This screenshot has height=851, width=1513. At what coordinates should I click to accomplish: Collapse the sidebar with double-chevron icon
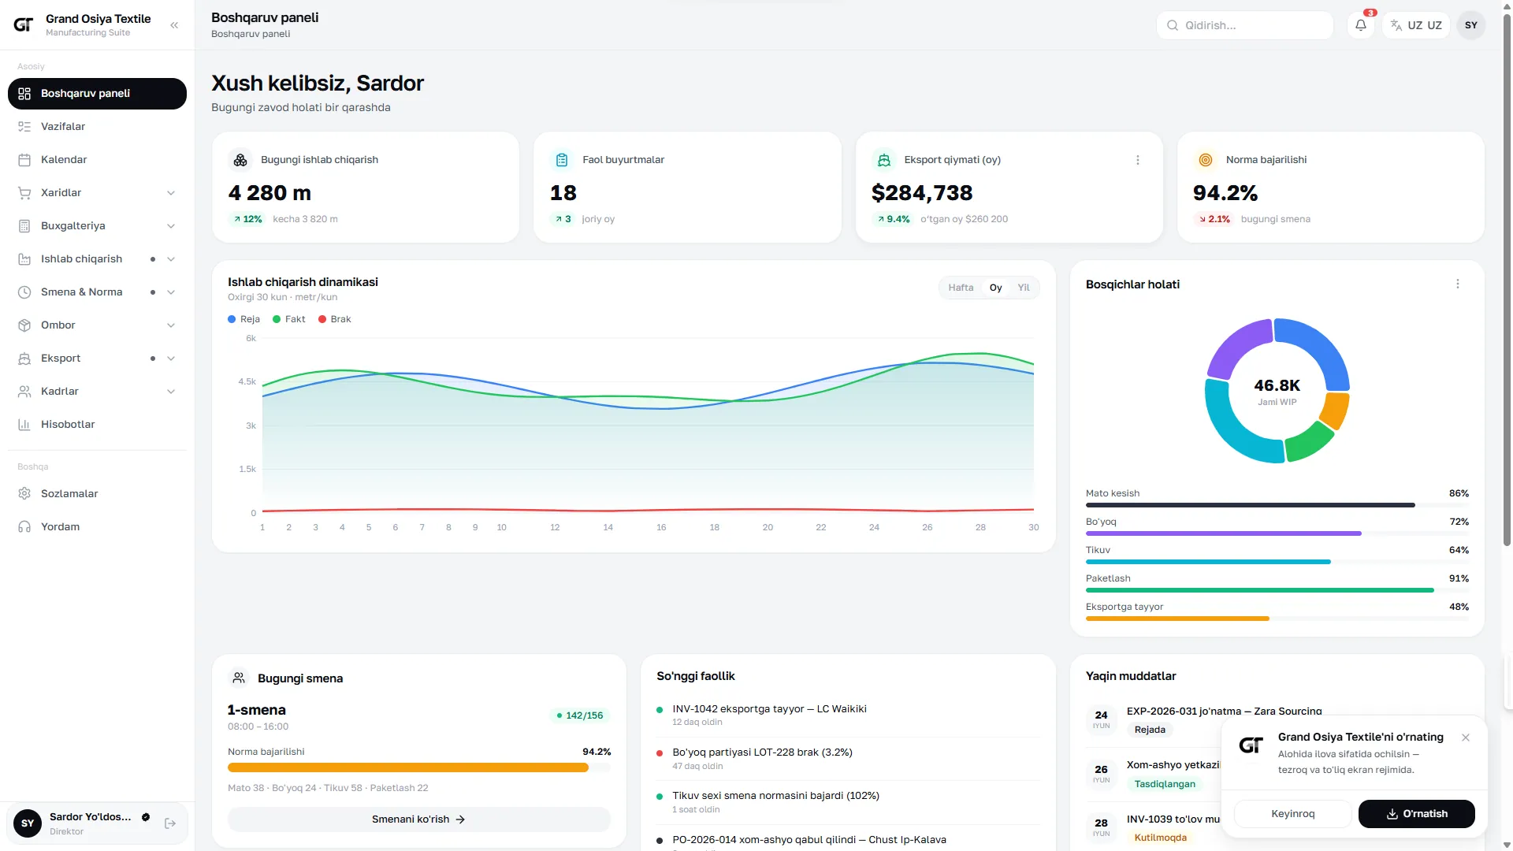tap(174, 25)
